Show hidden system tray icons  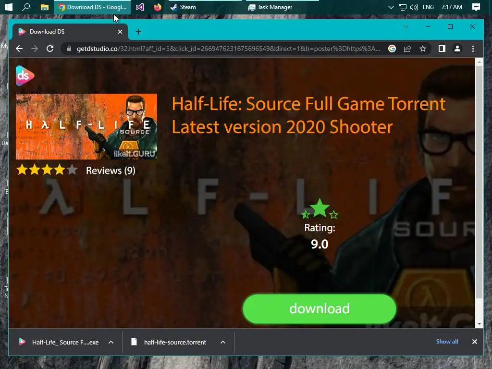click(x=391, y=7)
